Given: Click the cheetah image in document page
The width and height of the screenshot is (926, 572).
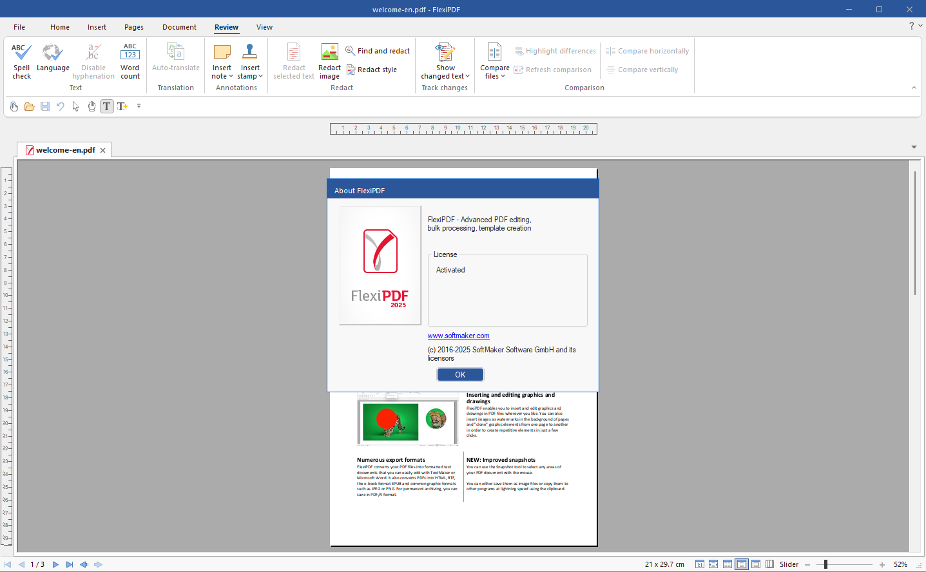Looking at the screenshot, I should point(392,423).
